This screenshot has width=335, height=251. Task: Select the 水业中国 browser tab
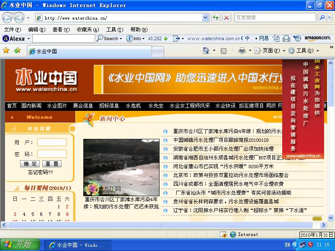coord(89,51)
